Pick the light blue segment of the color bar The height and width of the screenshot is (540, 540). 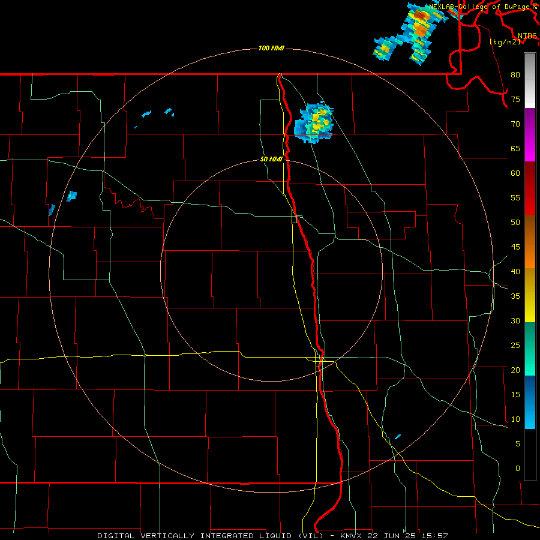pos(530,415)
